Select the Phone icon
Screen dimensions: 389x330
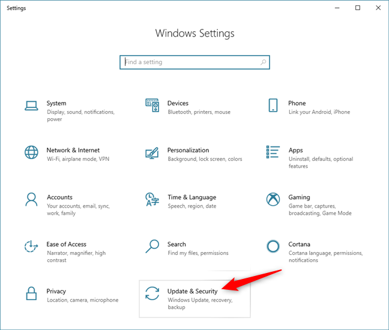point(273,106)
